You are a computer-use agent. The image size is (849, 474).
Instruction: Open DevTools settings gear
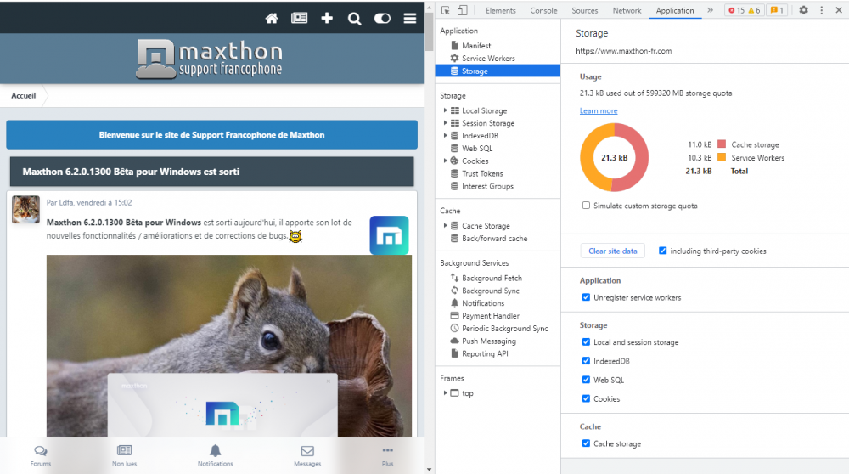click(803, 10)
